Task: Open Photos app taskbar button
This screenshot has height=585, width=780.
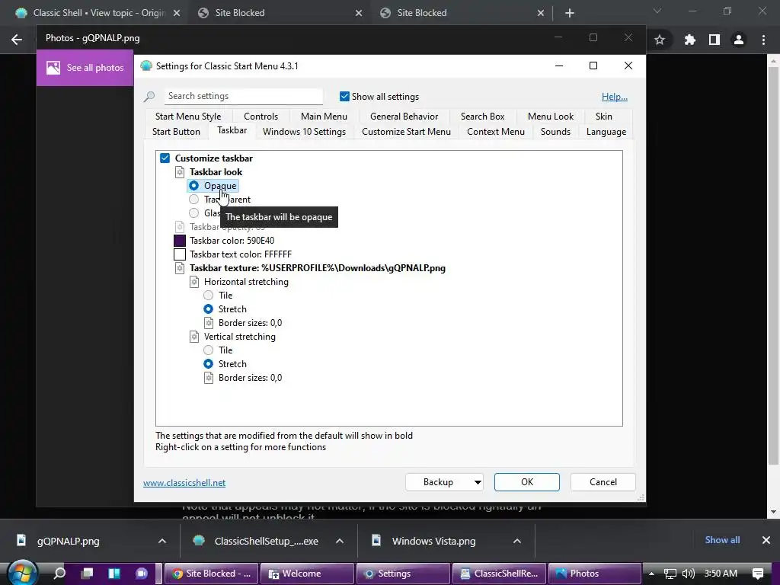Action: [594, 574]
